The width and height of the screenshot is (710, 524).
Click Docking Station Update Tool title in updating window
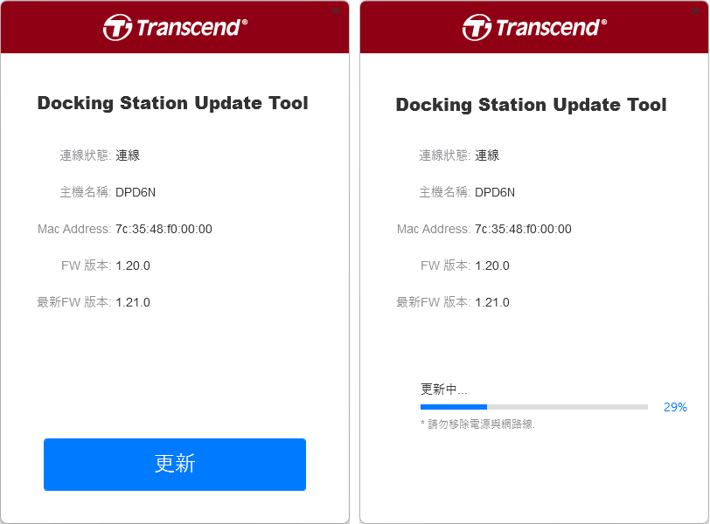point(531,105)
